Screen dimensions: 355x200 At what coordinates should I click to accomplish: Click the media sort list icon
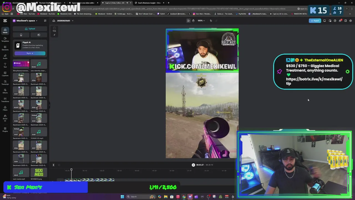pyautogui.click(x=45, y=21)
